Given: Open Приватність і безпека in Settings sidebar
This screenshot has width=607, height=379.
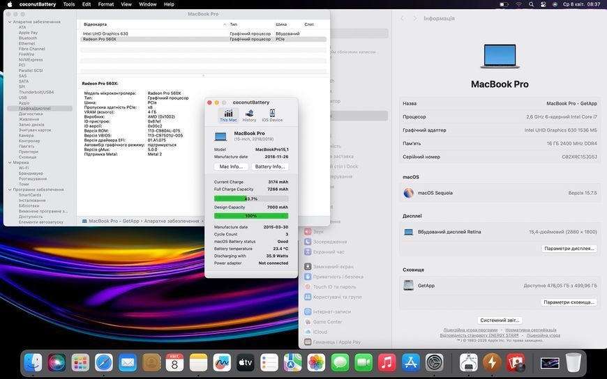Looking at the screenshot, I should pos(334,277).
